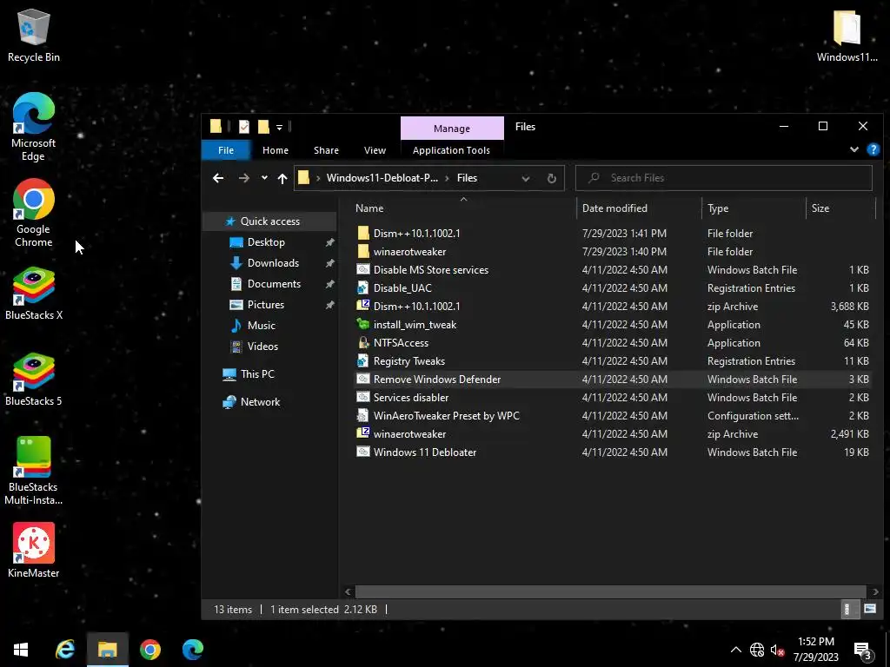890x667 pixels.
Task: Select Quick access in navigation pane
Action: tap(270, 221)
